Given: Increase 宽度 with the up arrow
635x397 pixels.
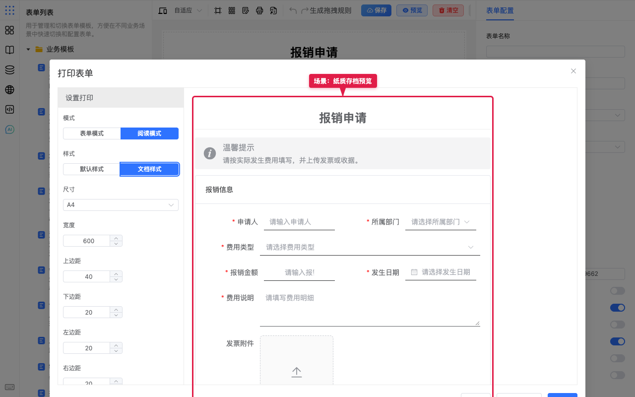Looking at the screenshot, I should pyautogui.click(x=116, y=238).
